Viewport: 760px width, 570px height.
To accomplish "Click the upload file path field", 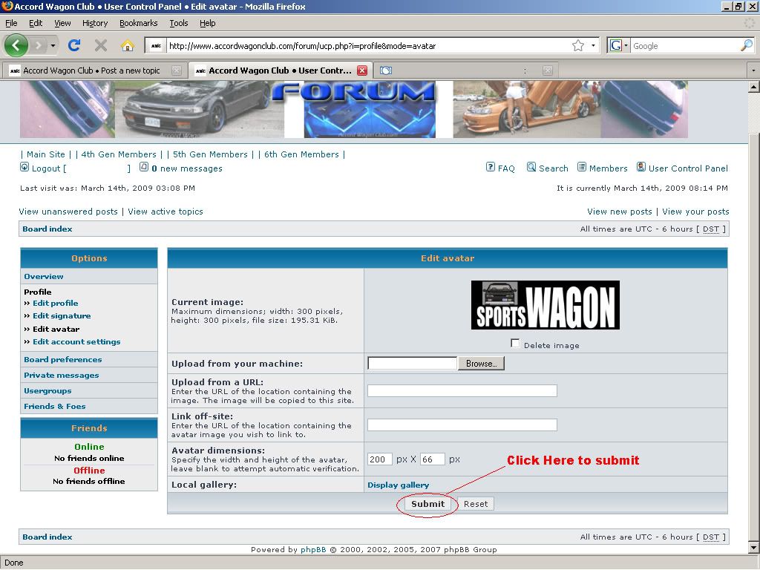I will click(413, 364).
